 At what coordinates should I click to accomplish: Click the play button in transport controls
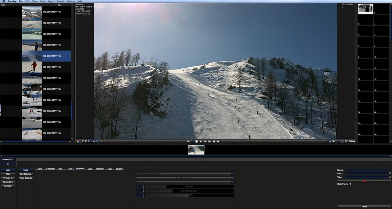click(x=201, y=141)
